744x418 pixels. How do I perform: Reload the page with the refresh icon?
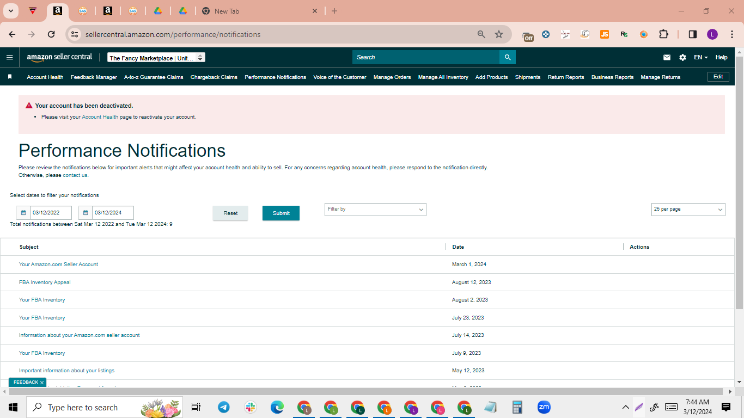click(51, 34)
